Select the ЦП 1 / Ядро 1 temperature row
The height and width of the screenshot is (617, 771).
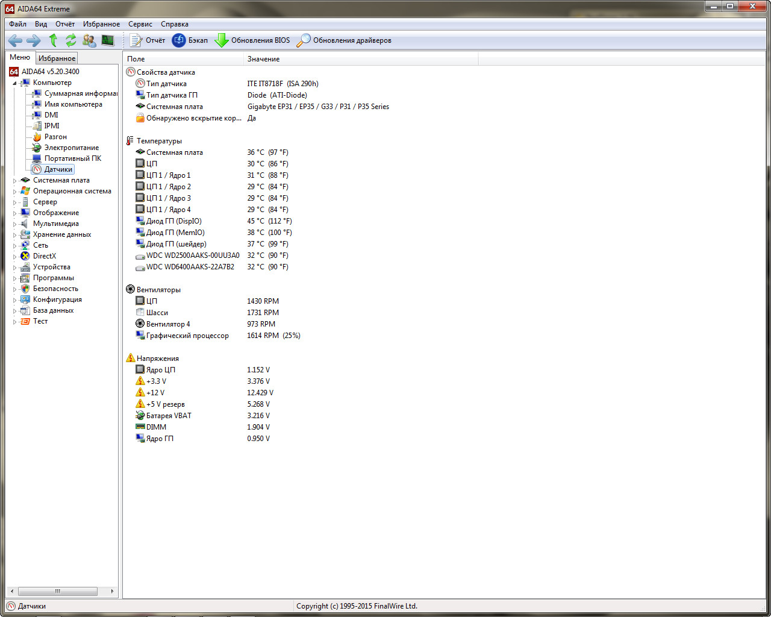click(x=211, y=175)
